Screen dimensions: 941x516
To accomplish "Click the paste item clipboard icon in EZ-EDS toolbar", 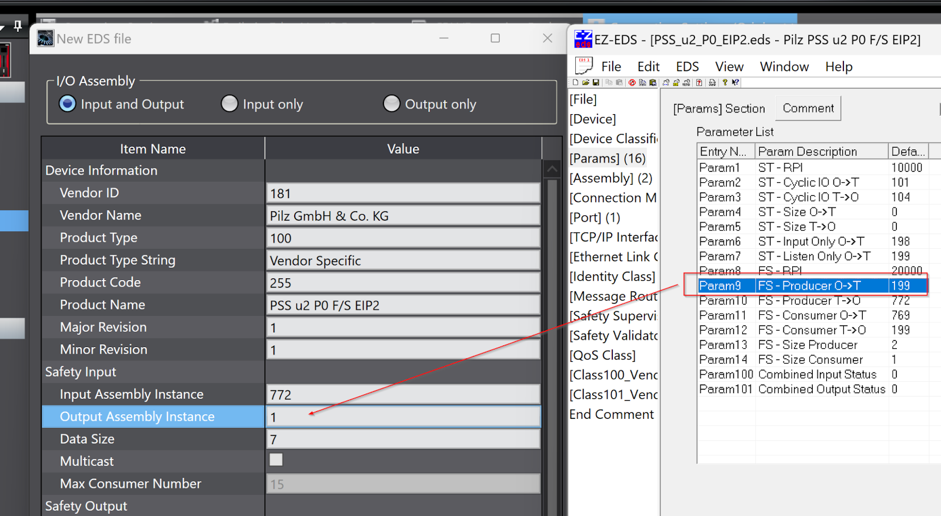I will click(x=653, y=82).
